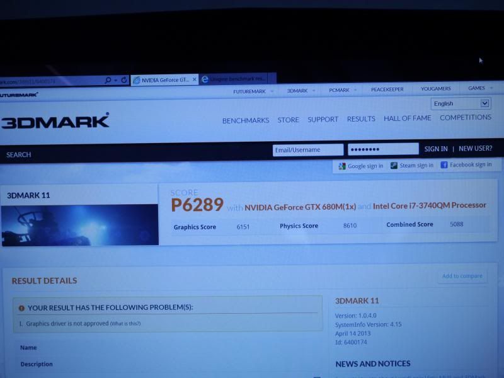Expand the 3DMARK top menu
Viewport: 504px width, 378px height.
point(314,91)
